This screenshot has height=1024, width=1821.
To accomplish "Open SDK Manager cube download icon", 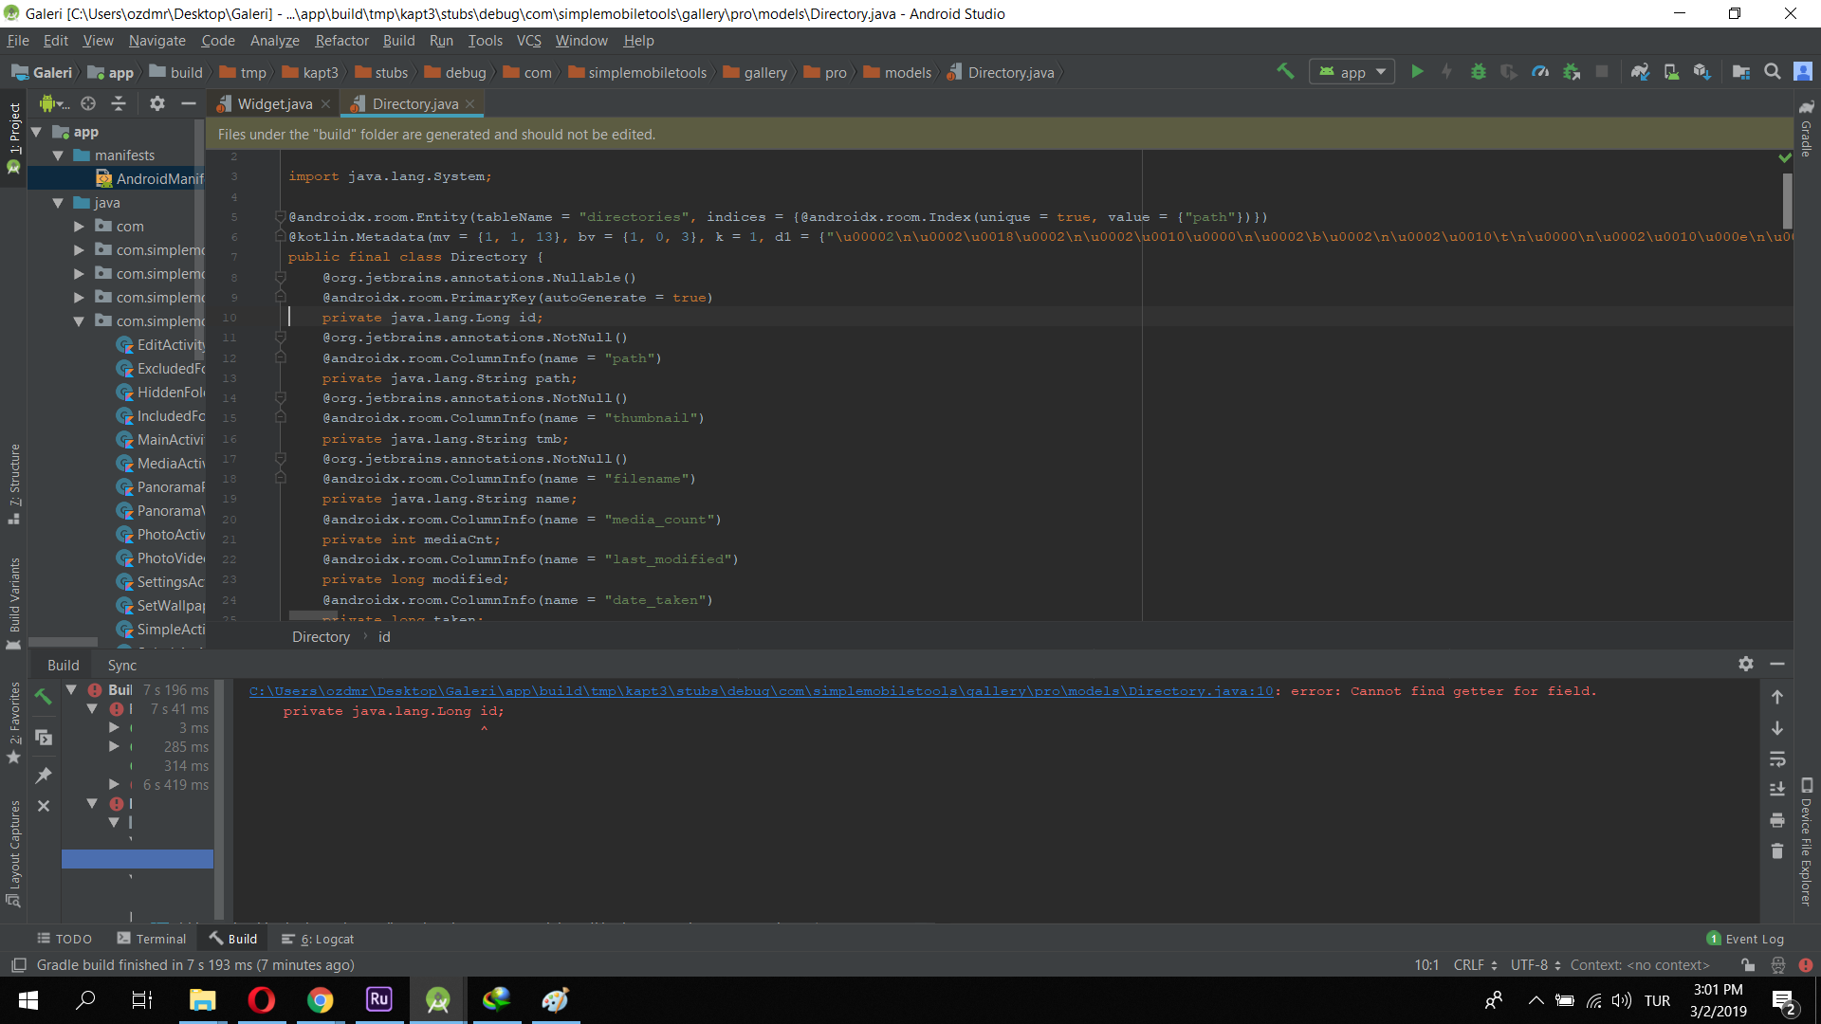I will 1702,72.
